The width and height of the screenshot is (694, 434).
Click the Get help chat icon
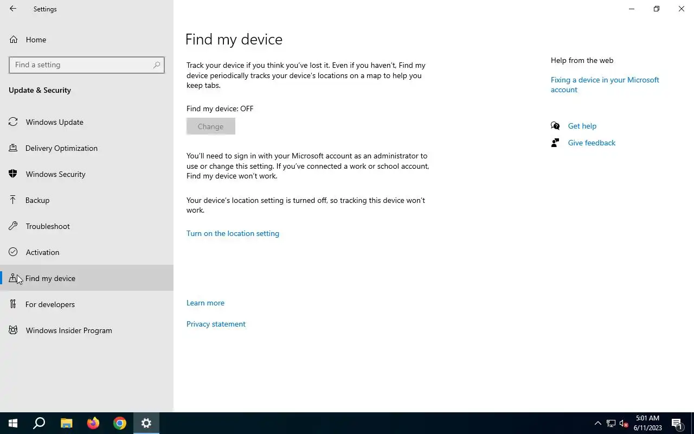555,126
